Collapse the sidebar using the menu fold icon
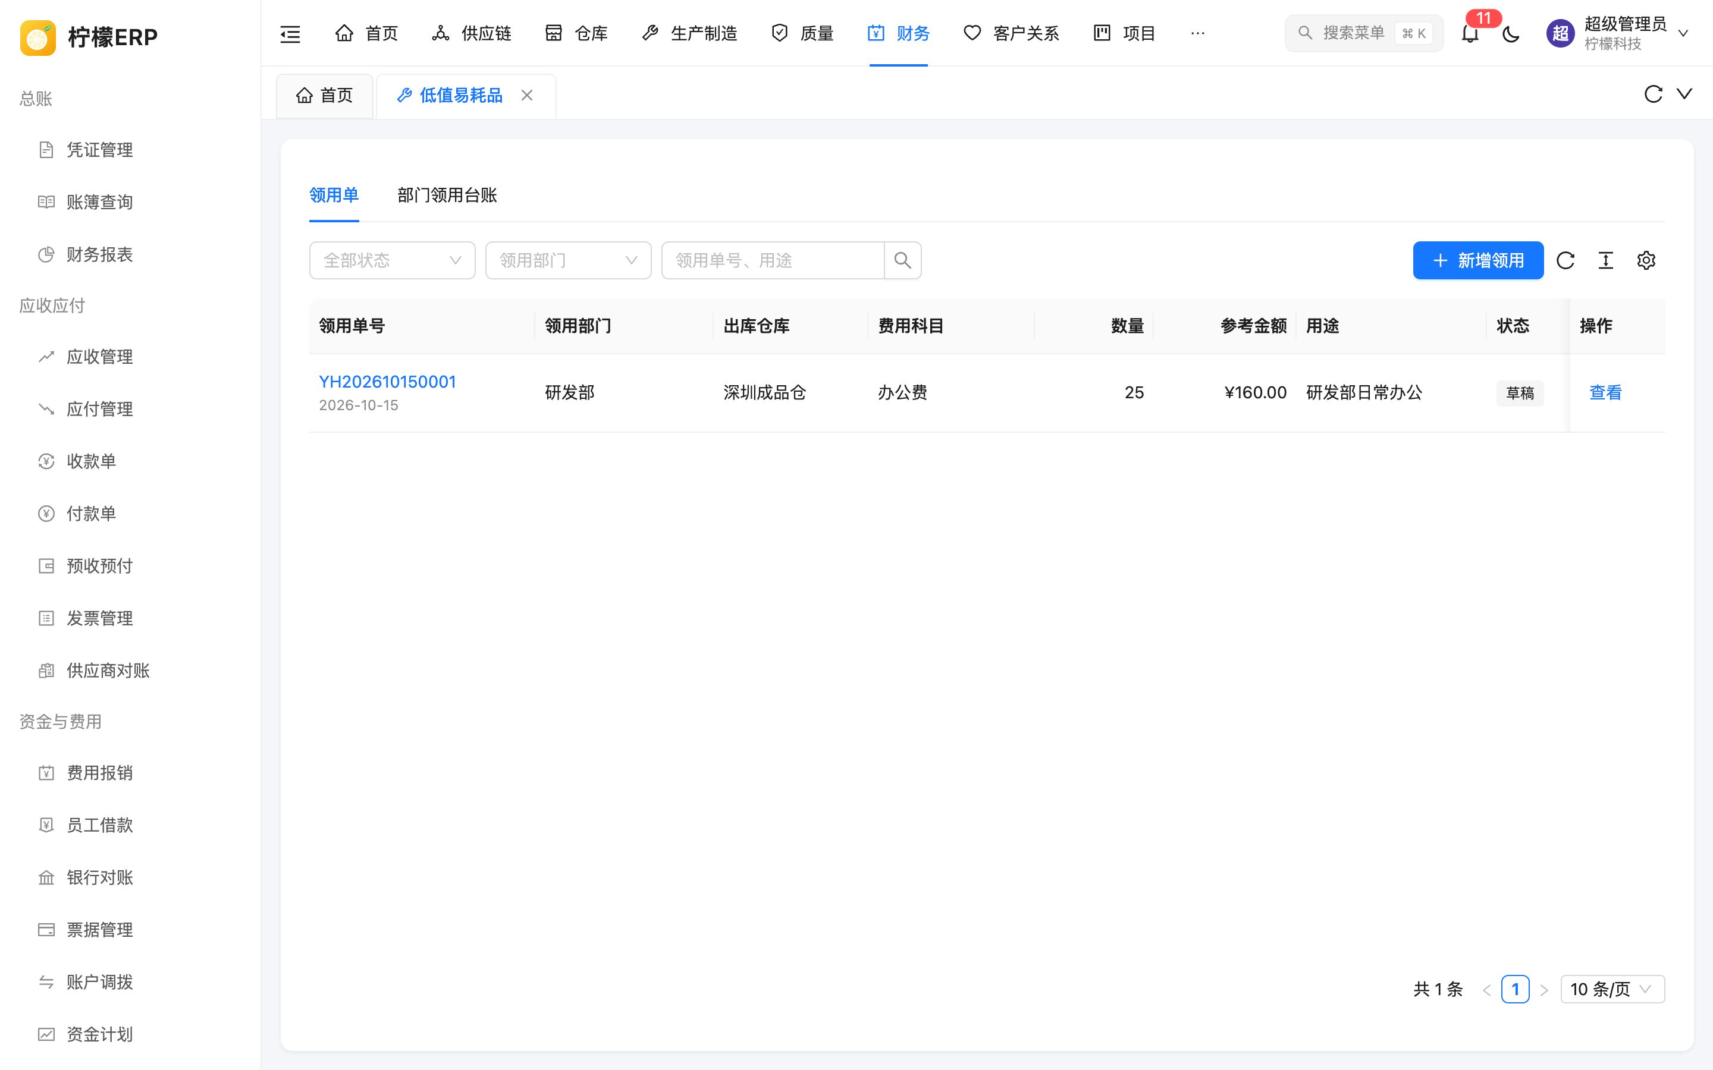1713x1070 pixels. [x=290, y=33]
